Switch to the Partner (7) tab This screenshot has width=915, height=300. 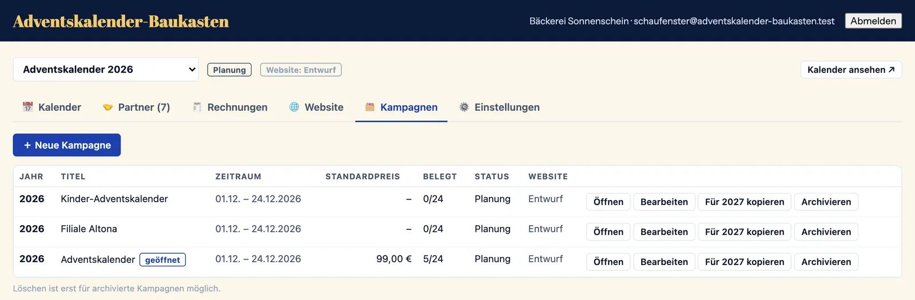click(136, 107)
